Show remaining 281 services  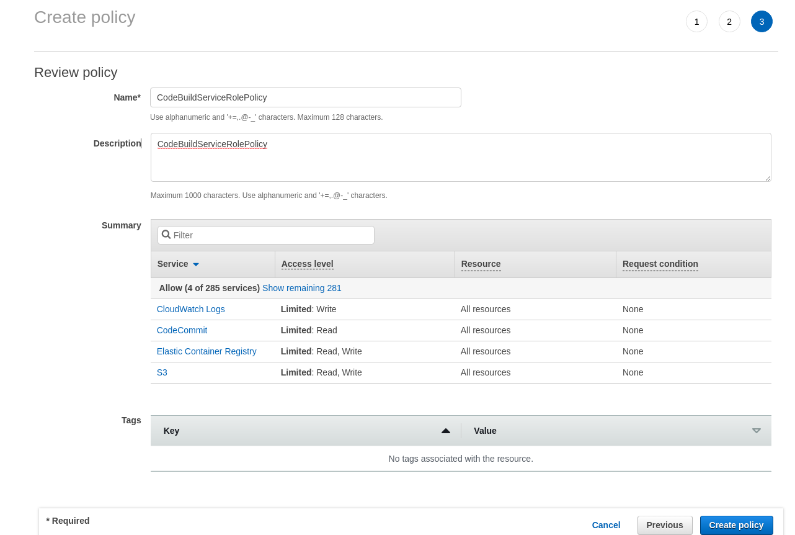click(x=301, y=288)
